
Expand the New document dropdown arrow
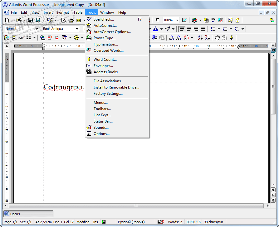[13, 20]
